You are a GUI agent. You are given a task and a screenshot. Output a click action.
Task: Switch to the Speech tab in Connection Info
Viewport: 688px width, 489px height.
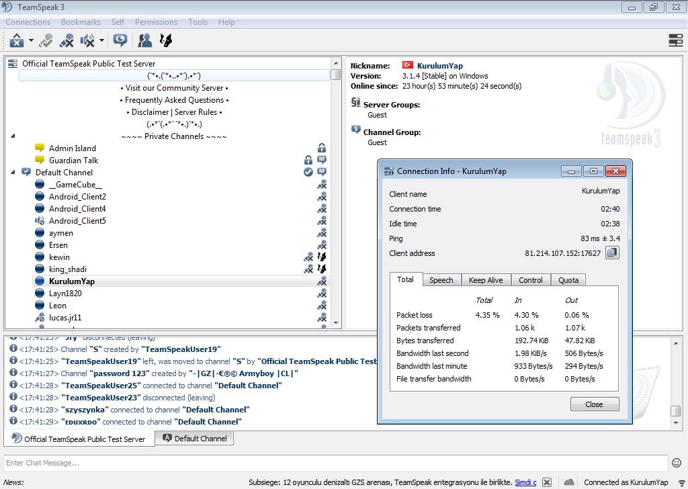tap(441, 280)
